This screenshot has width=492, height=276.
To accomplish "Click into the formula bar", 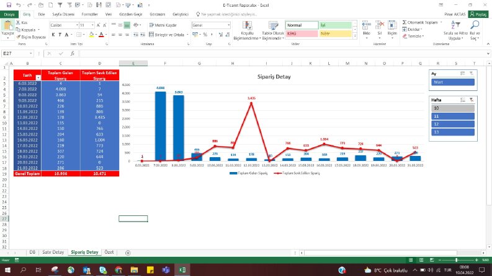I will [282, 53].
